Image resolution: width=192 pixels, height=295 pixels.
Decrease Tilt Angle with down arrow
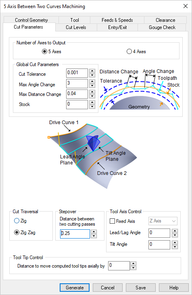175,247
